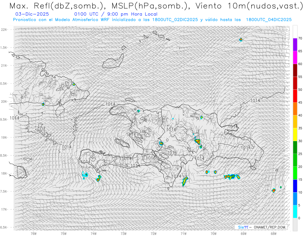Click the '22N' latitude label
The width and height of the screenshot is (307, 237).
click(x=4, y=29)
